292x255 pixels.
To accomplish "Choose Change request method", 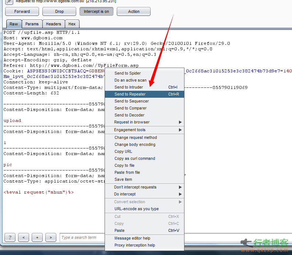I will [x=144, y=137].
